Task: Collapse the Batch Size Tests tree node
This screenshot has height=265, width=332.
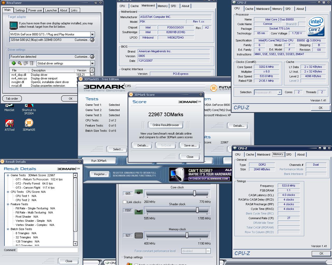Action: 8,229
